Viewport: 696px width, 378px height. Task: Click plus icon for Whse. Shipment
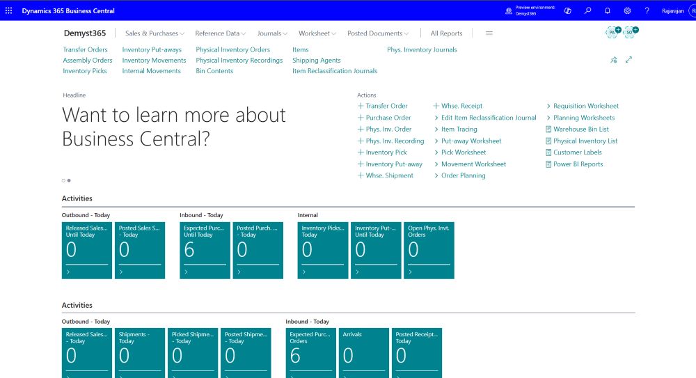361,175
